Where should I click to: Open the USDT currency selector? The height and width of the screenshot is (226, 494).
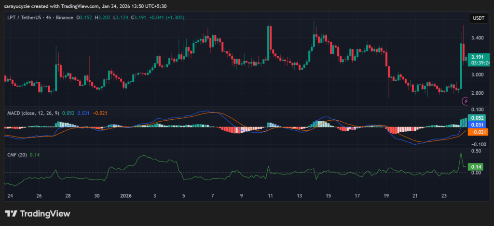478,18
